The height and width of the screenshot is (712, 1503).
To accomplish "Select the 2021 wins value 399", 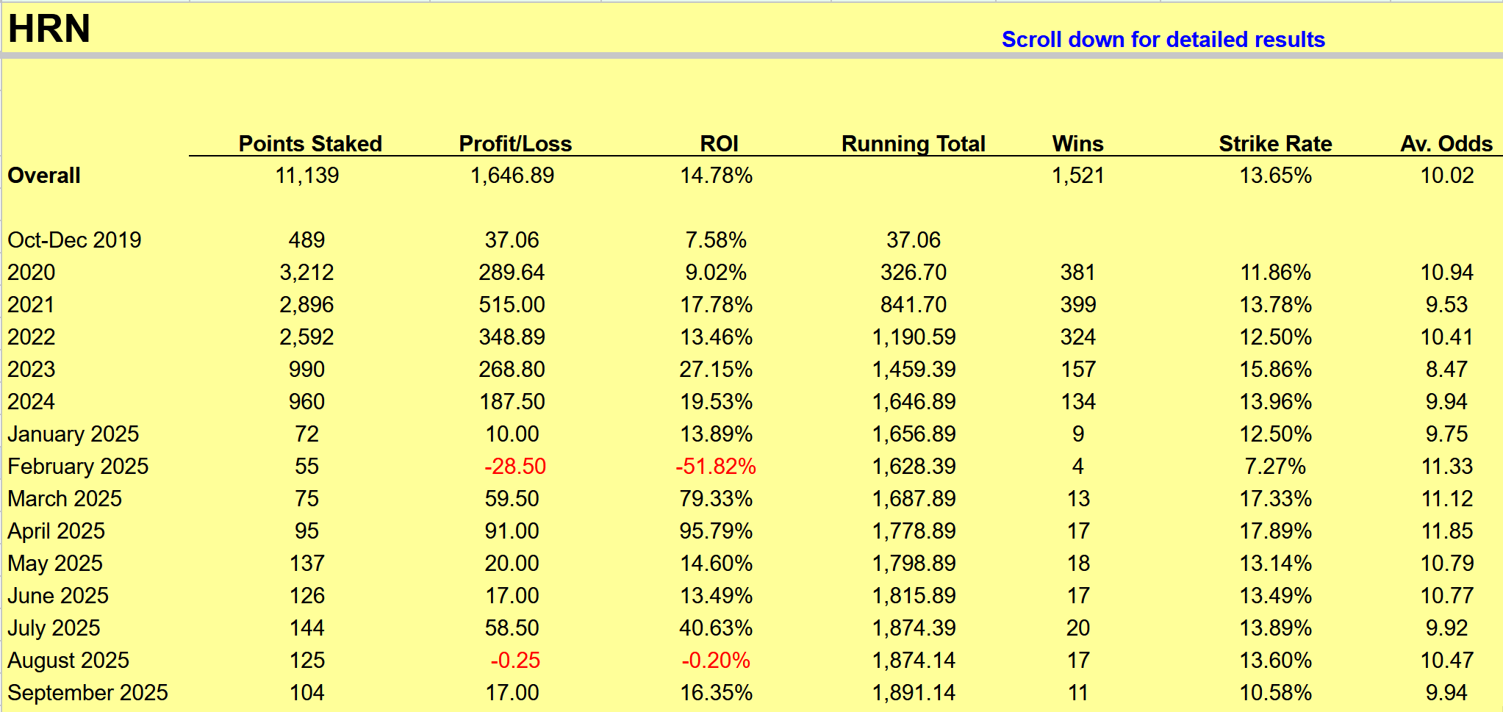I will pyautogui.click(x=1077, y=305).
